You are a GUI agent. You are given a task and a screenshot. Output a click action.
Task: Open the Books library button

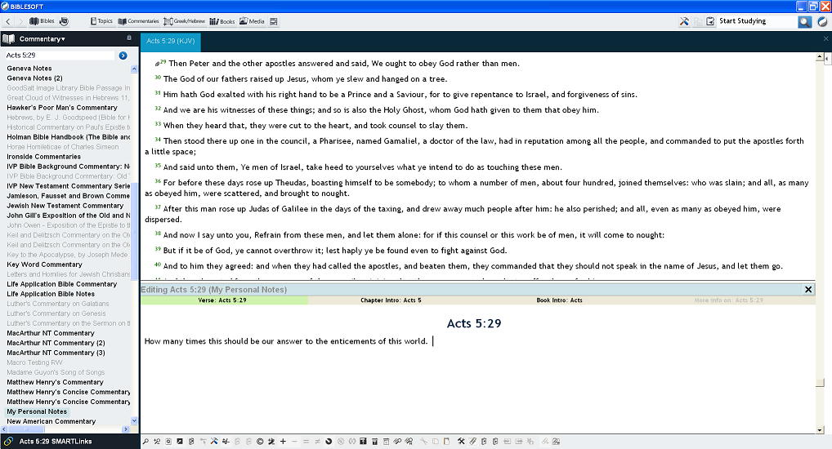(221, 21)
